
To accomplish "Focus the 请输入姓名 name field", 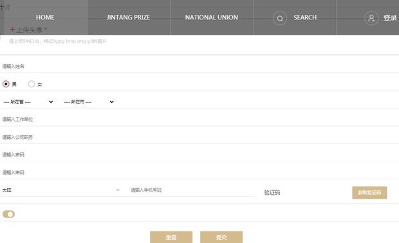I will pyautogui.click(x=199, y=66).
